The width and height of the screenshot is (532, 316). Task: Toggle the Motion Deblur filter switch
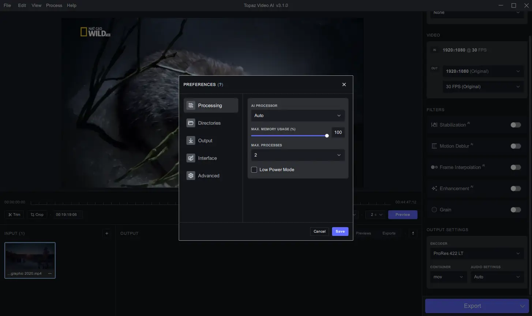pyautogui.click(x=516, y=146)
